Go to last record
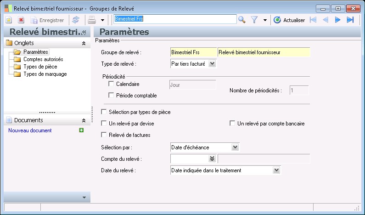Screen dimensions: 365x215 350,20
